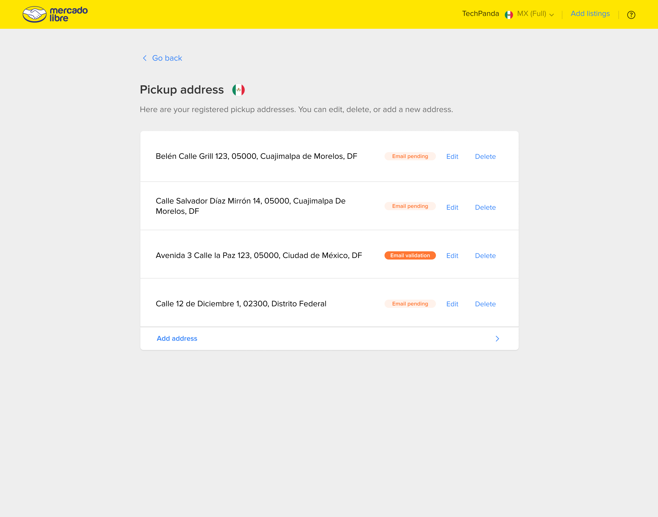This screenshot has width=658, height=517.
Task: Edit the Calle Salvador Díaz Mirrón address
Action: point(452,207)
